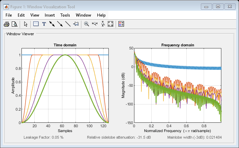239x148 pixels.
Task: Open the Tools menu
Action: pos(65,15)
